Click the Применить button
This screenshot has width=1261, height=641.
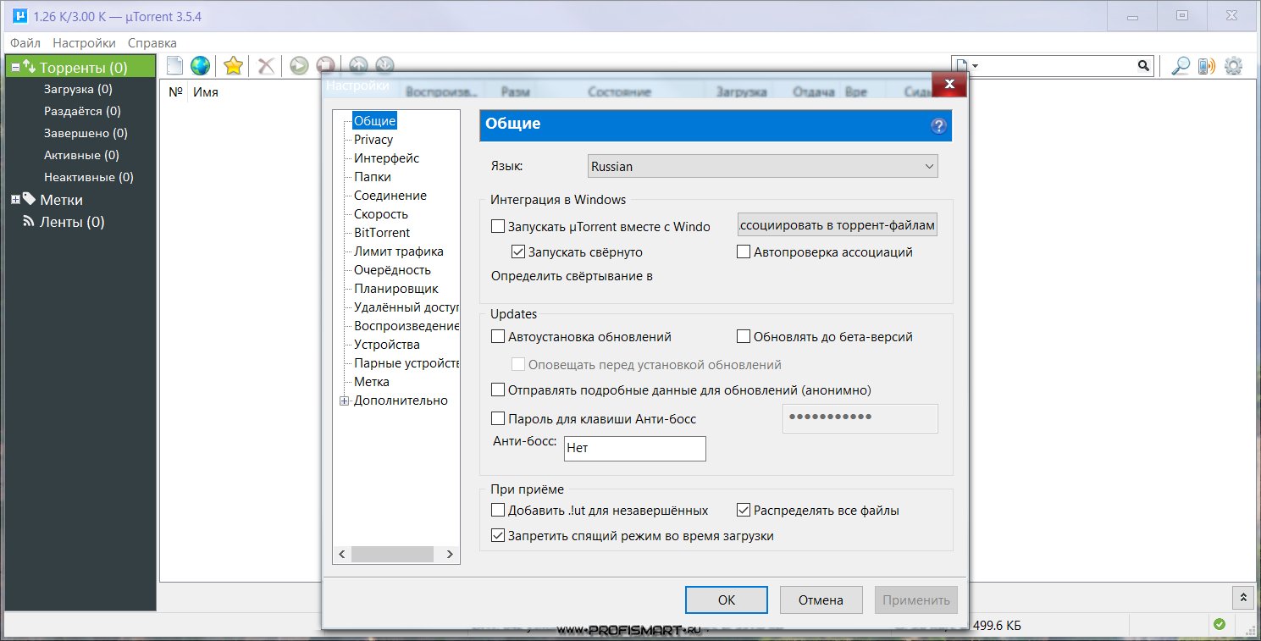point(916,600)
